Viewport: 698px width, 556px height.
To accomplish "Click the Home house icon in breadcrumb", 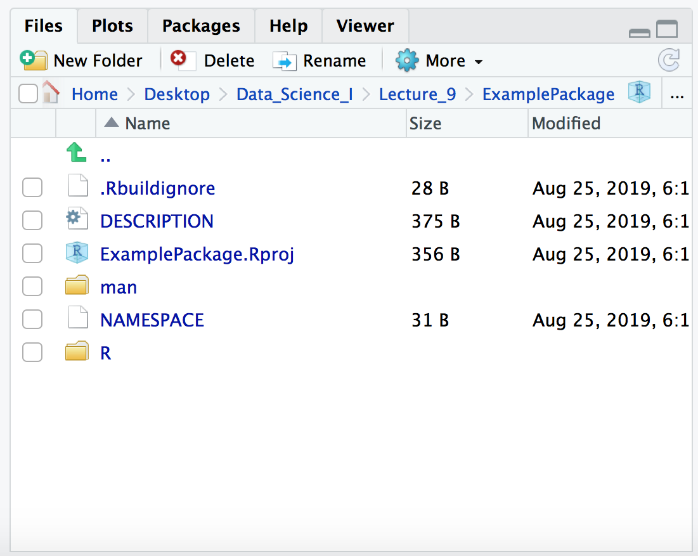I will click(51, 94).
